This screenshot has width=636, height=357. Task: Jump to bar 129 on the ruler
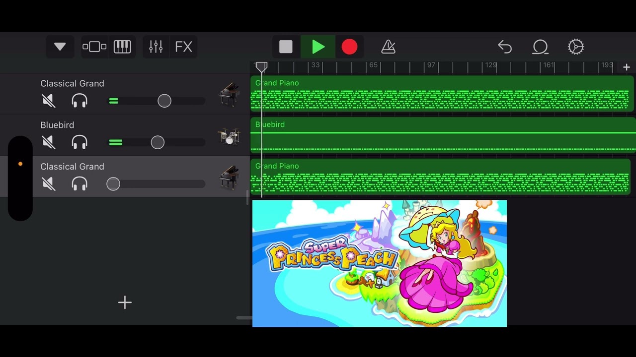pos(491,65)
